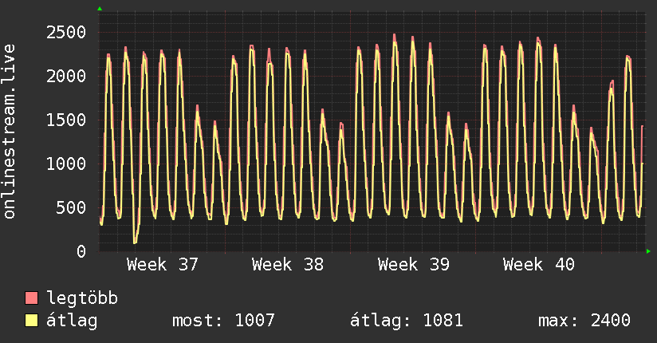This screenshot has height=343, width=657.
Task: Click the green arrow atop the y-axis
Action: pyautogui.click(x=100, y=9)
